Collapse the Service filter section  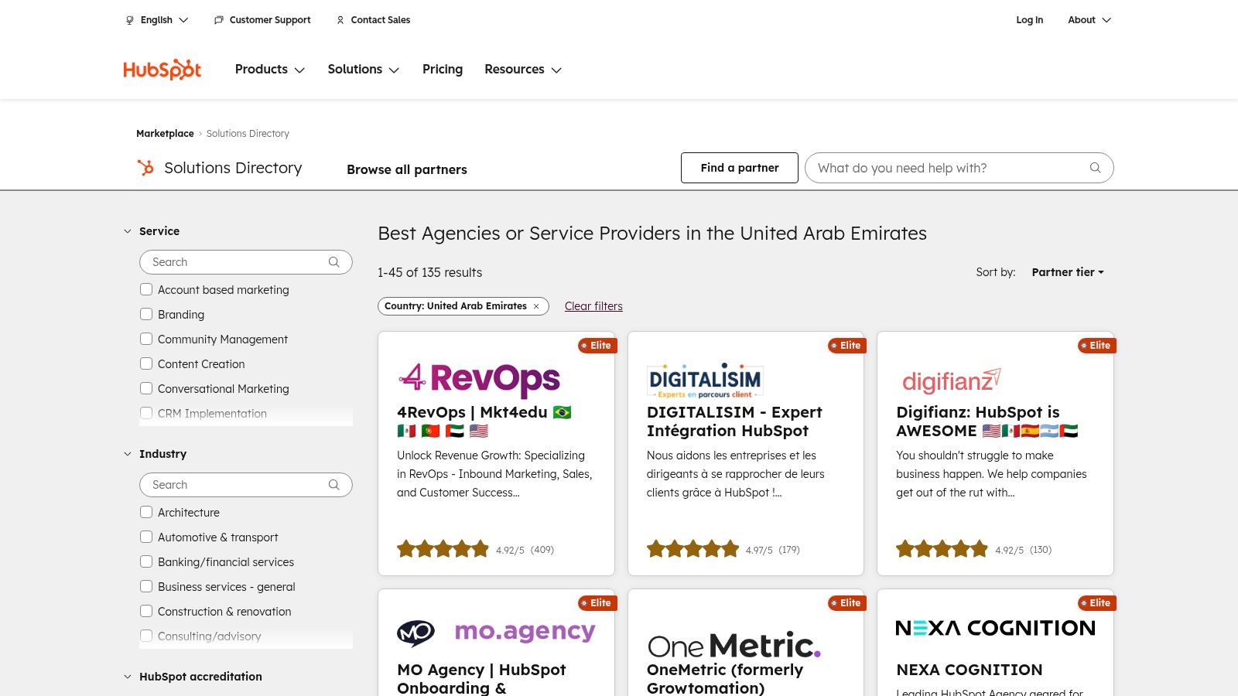128,231
